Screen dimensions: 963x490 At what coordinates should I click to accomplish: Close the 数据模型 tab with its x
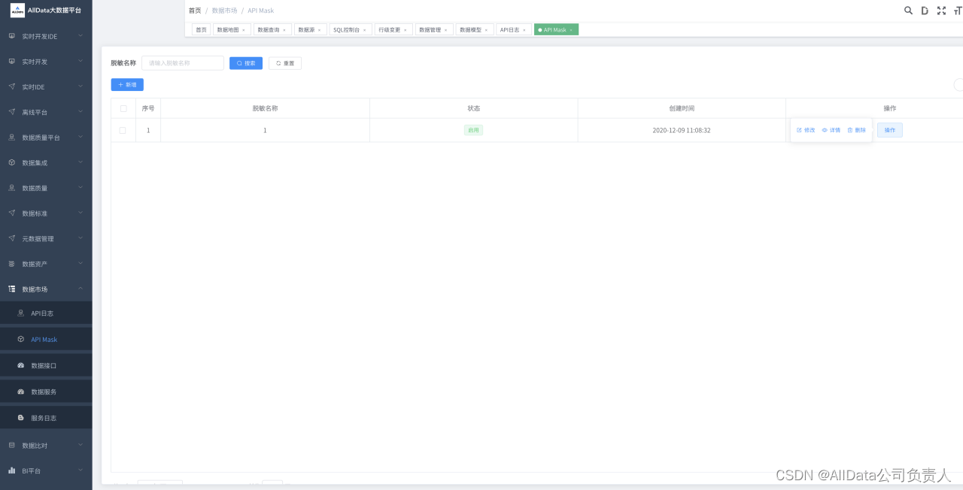487,30
